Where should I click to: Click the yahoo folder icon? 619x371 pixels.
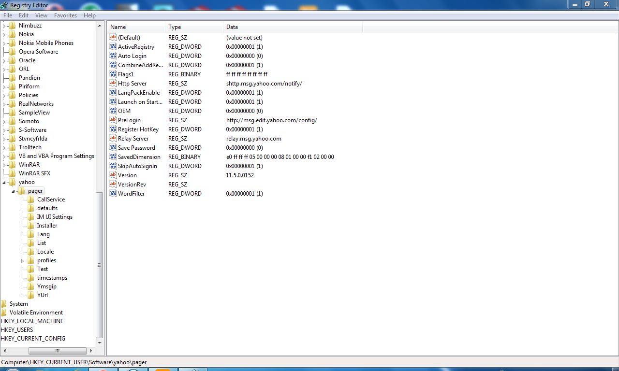click(x=13, y=182)
